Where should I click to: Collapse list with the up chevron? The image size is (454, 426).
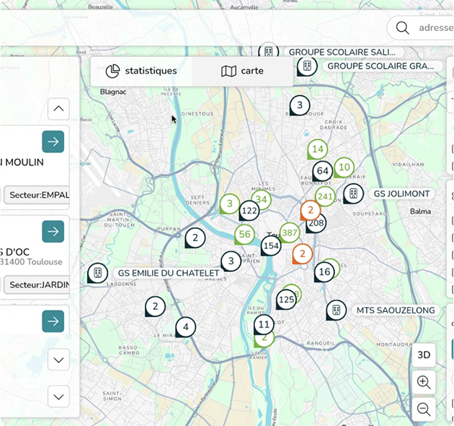pyautogui.click(x=58, y=109)
